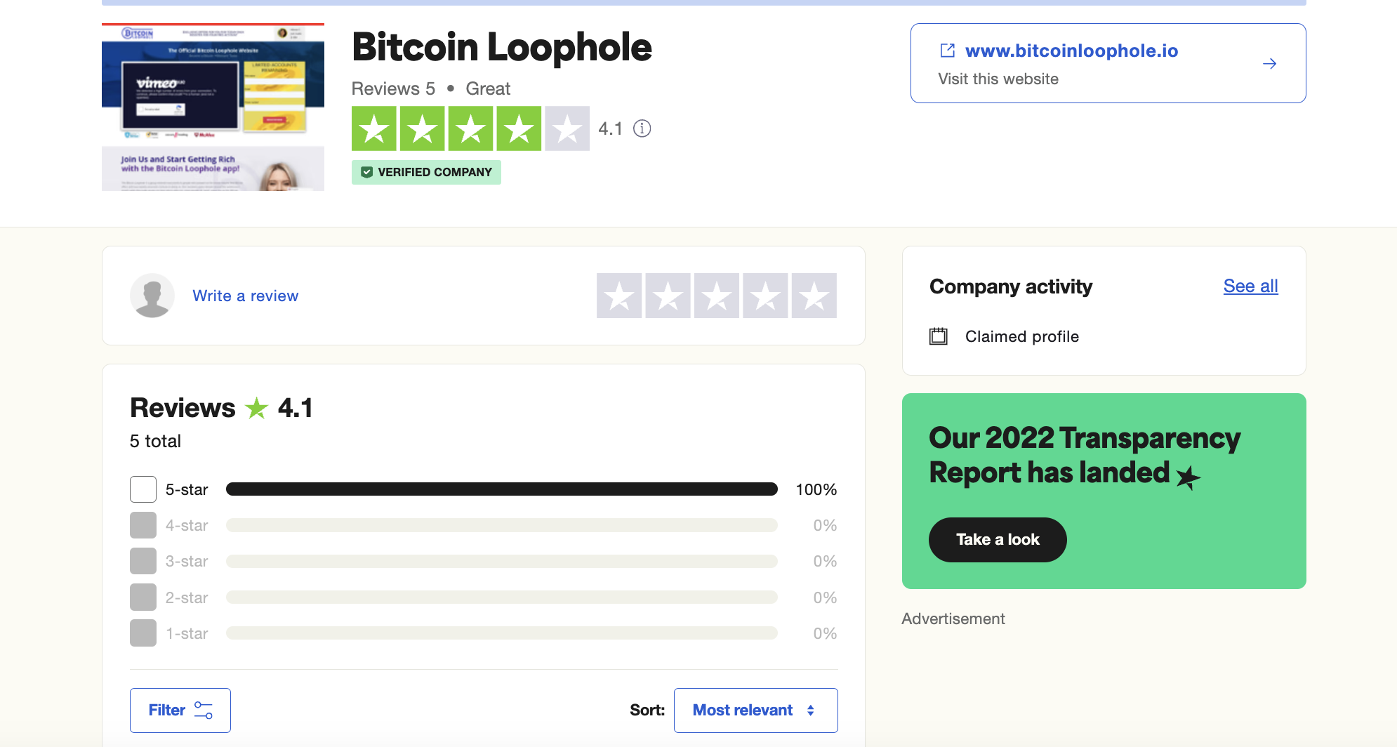Screen dimensions: 1397x747
Task: Open the www.bitcoinloophole.io link
Action: pyautogui.click(x=1072, y=51)
